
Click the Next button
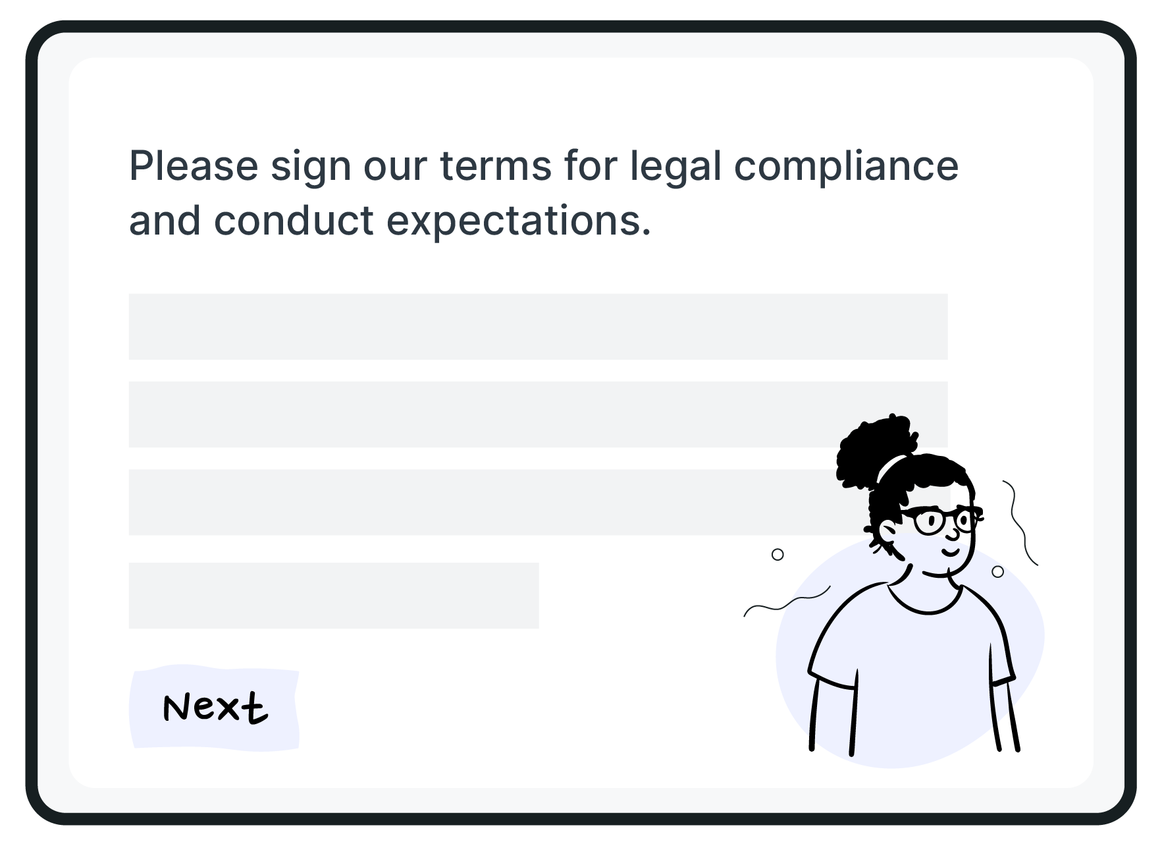click(214, 708)
